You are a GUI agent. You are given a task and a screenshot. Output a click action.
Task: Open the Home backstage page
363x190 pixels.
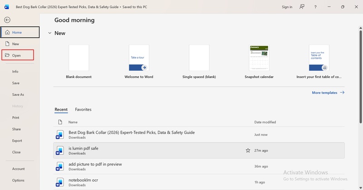[20, 32]
